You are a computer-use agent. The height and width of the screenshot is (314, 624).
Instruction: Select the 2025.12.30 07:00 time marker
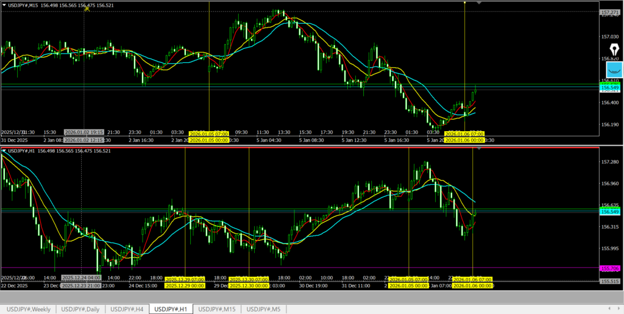click(x=249, y=279)
